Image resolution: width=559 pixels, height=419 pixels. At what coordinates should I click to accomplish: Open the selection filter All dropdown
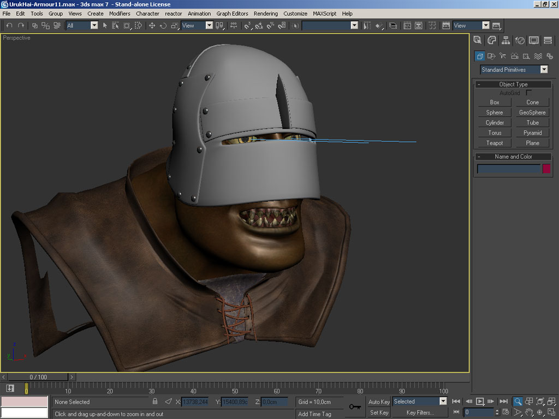(x=94, y=26)
